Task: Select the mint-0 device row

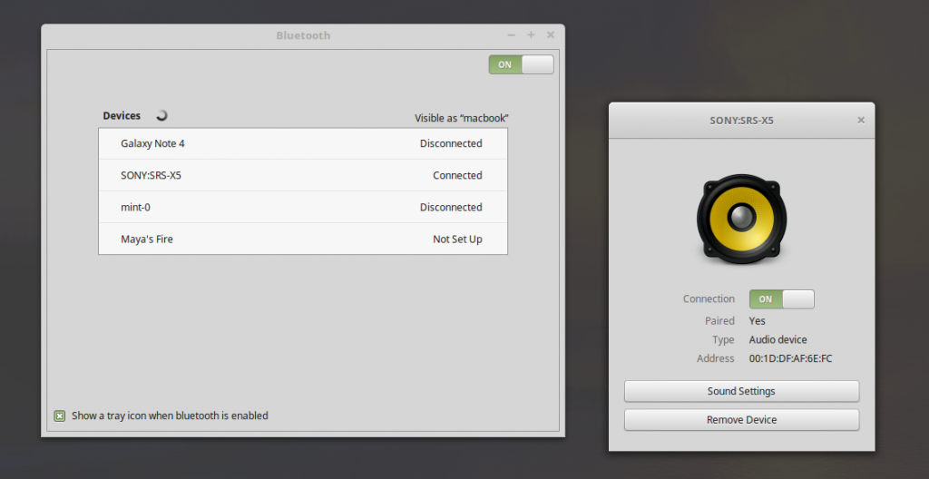Action: (x=303, y=208)
